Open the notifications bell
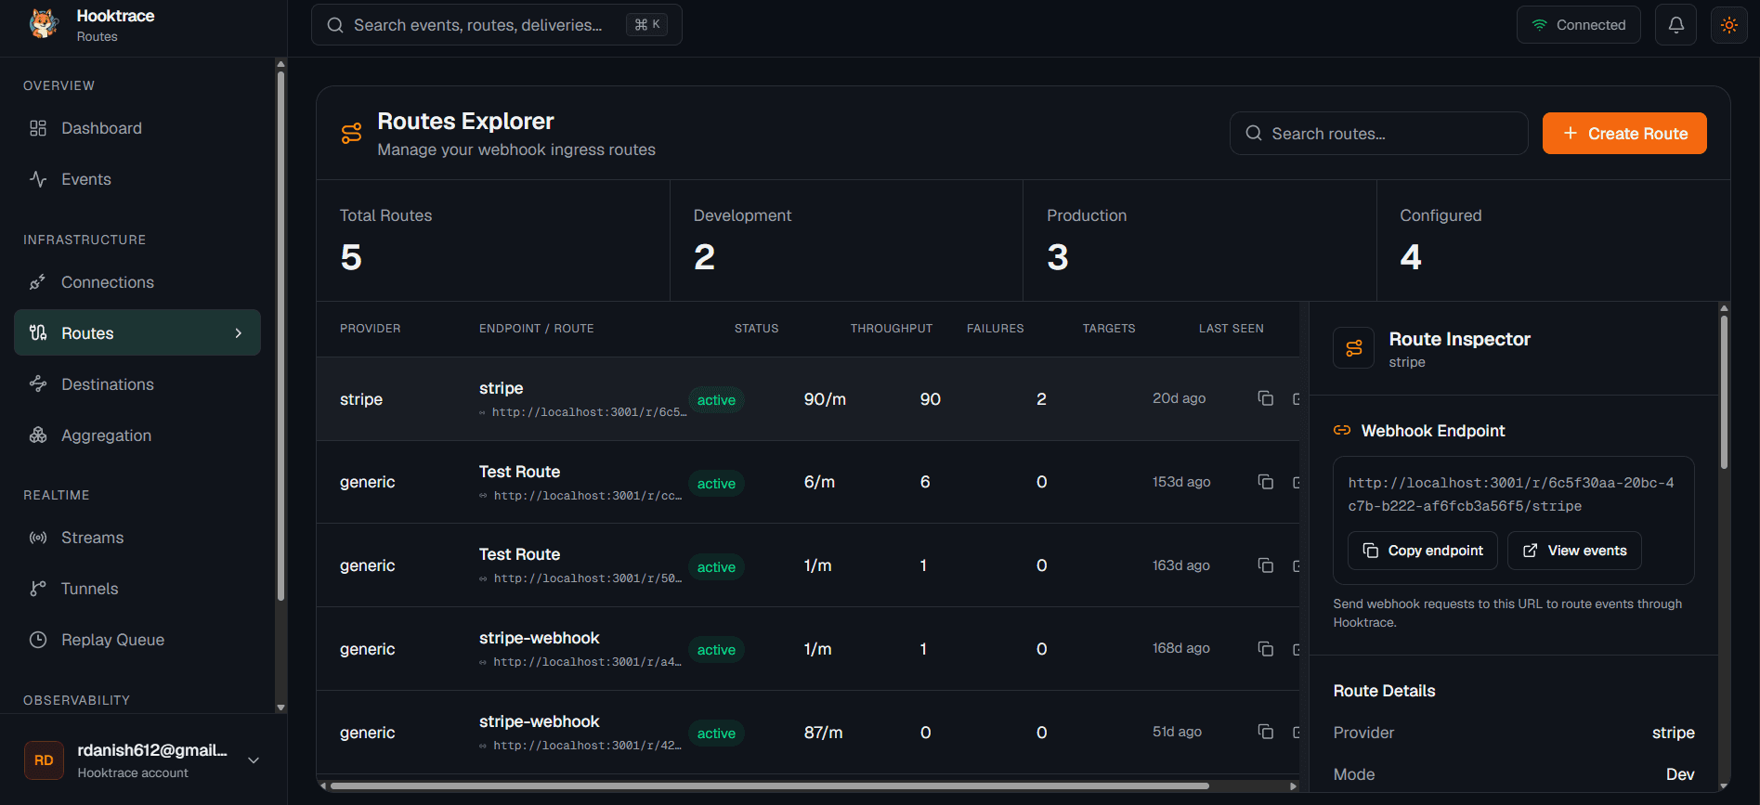 (x=1676, y=25)
